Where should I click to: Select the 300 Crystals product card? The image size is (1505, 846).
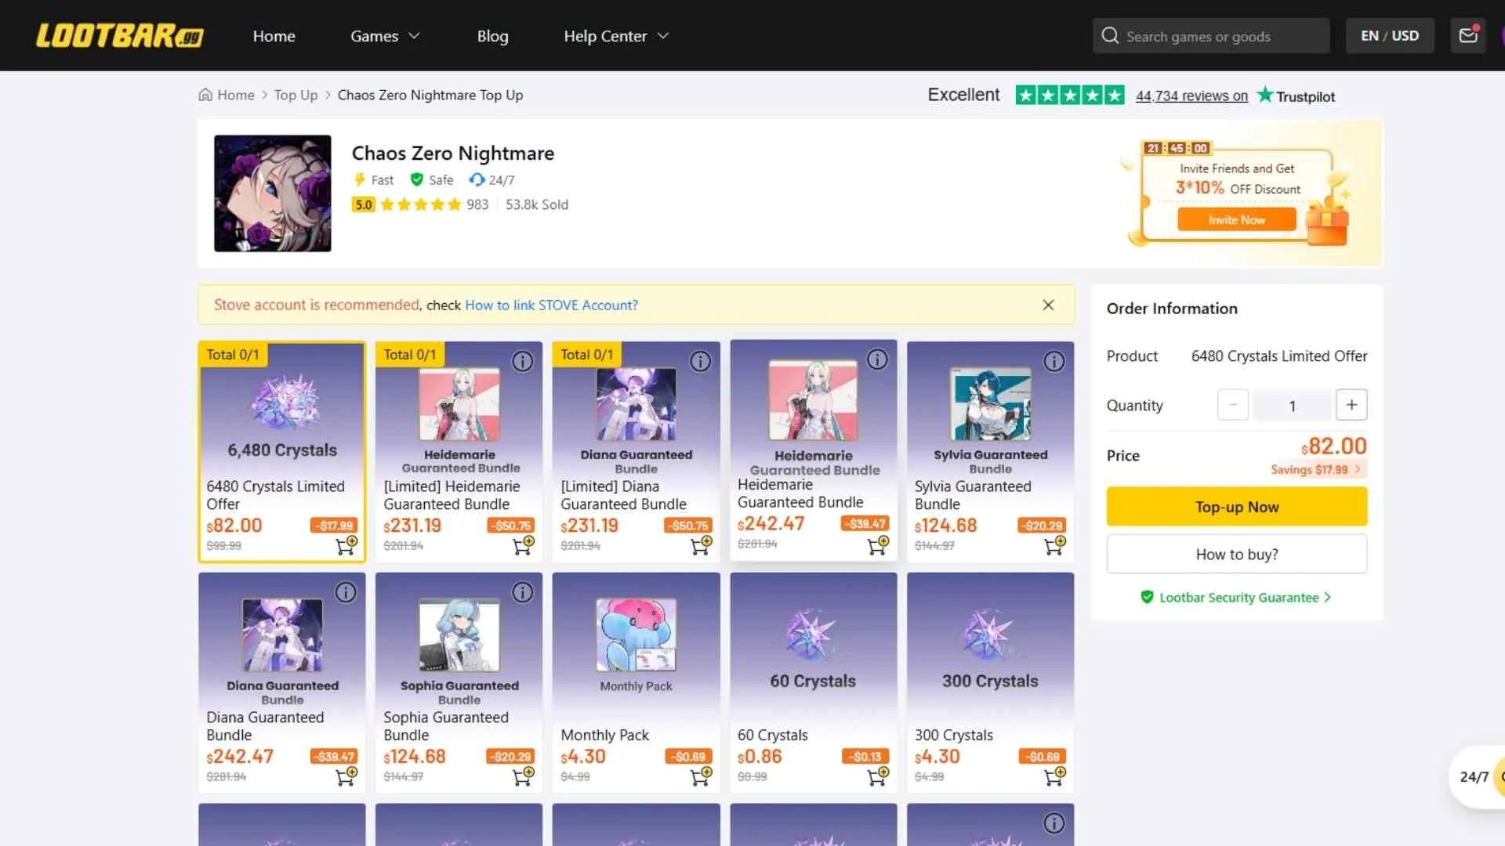pos(990,682)
